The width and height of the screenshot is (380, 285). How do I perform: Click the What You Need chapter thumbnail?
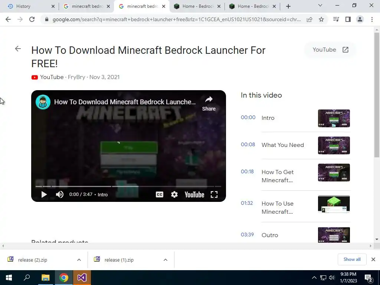pyautogui.click(x=334, y=145)
